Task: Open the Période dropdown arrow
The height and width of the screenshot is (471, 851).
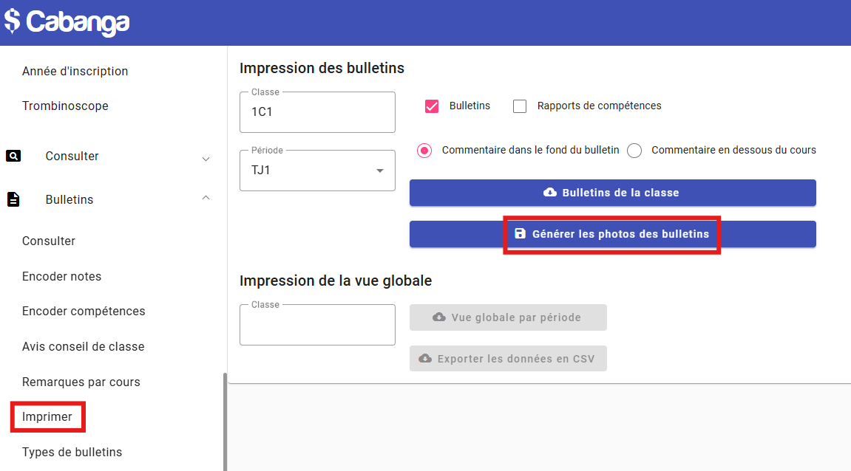Action: [x=380, y=171]
